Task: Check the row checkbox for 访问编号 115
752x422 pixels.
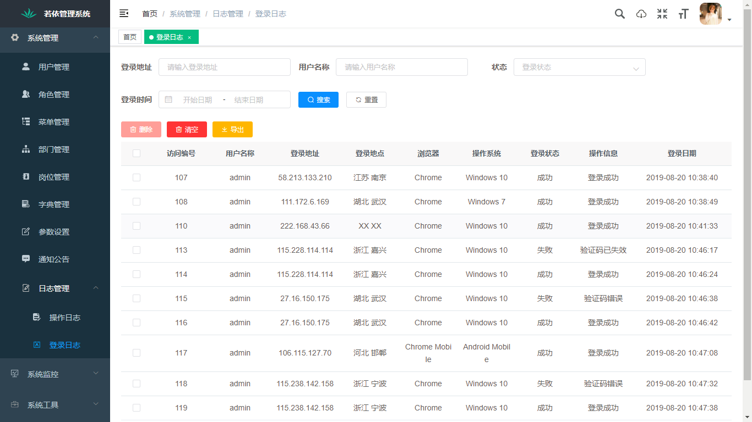Action: [x=137, y=298]
